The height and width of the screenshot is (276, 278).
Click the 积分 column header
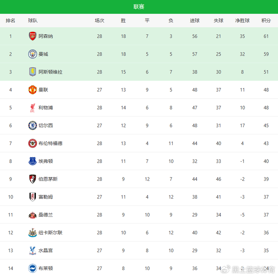266,21
